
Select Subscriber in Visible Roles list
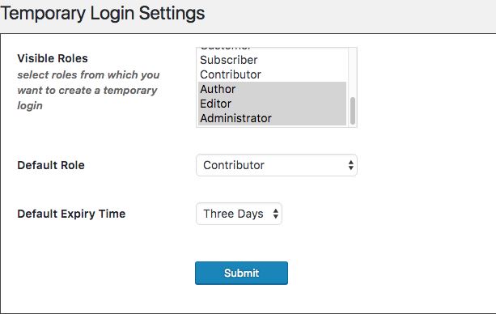(x=272, y=60)
